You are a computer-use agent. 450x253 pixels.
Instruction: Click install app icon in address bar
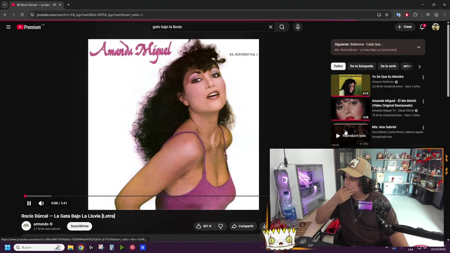[379, 15]
